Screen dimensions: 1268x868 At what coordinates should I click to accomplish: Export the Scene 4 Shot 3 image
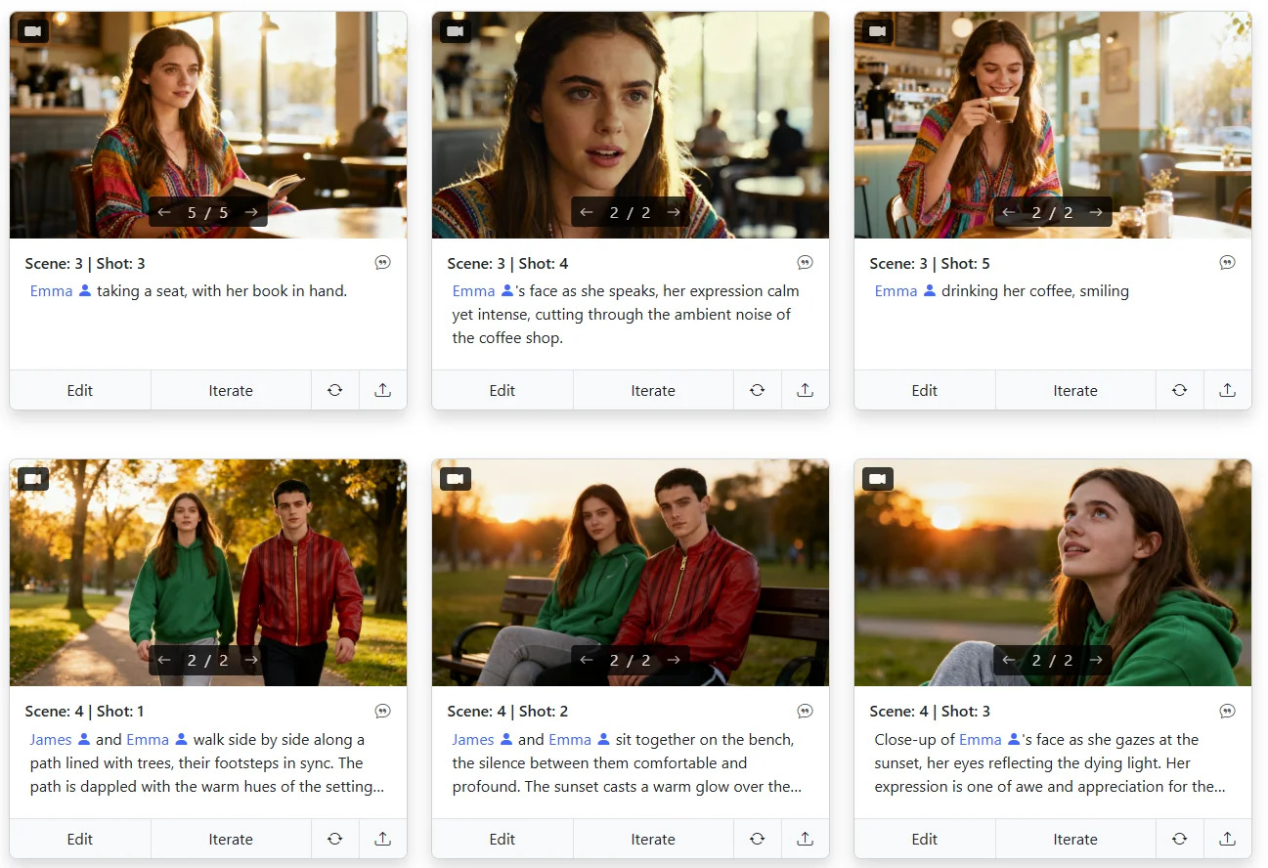[x=1227, y=839]
